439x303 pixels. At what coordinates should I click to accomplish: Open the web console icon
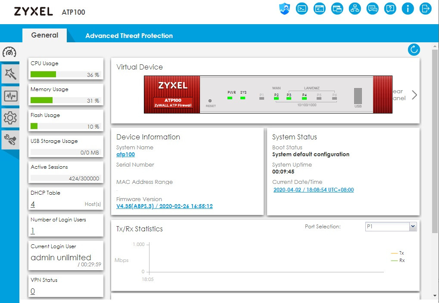(x=320, y=9)
